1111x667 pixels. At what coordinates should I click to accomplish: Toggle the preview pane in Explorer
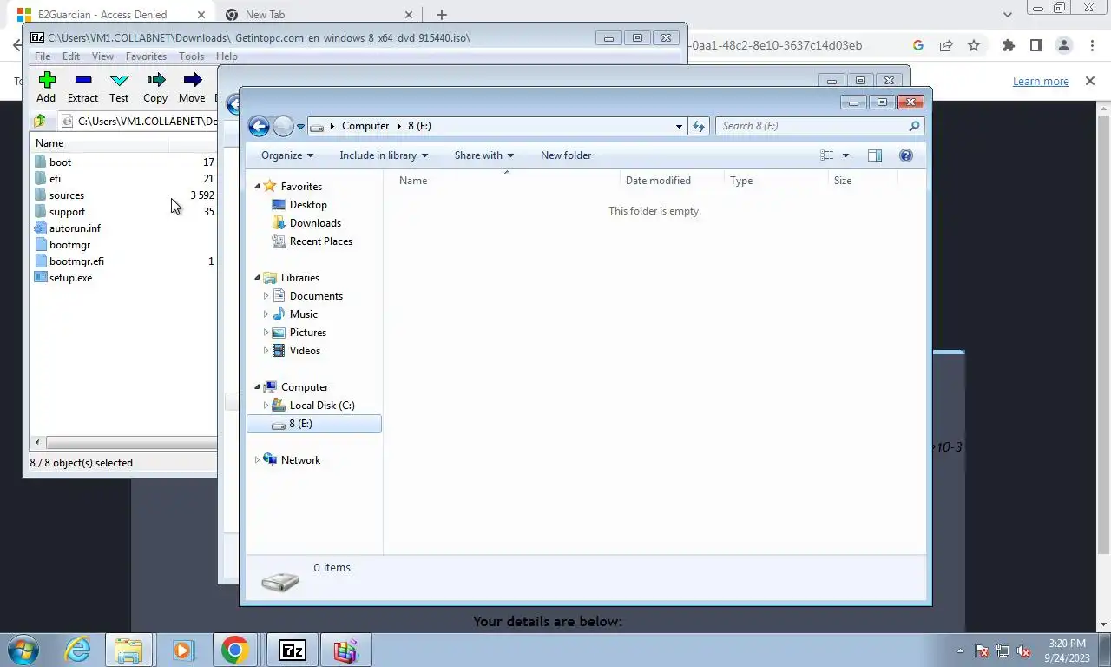coord(875,155)
